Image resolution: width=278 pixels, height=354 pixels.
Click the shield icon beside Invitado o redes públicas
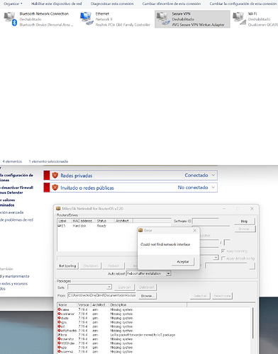click(x=55, y=188)
